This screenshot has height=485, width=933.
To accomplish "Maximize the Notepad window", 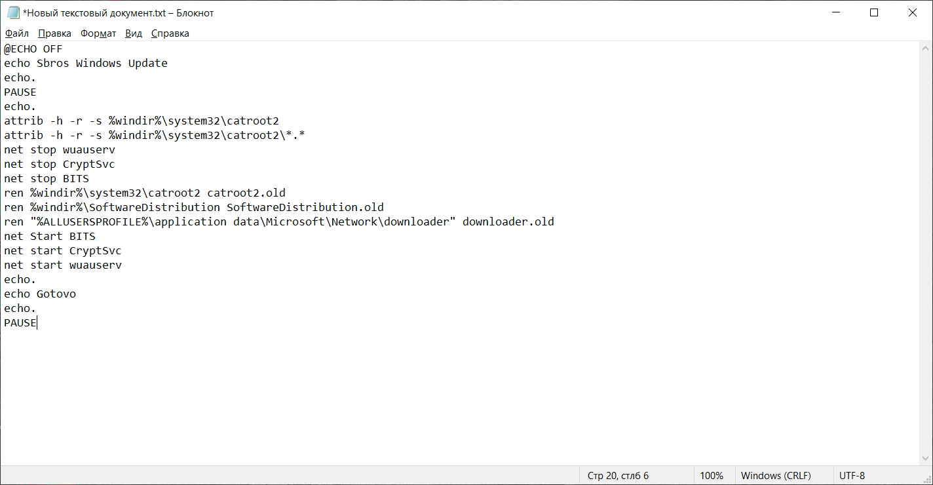I will coord(874,12).
